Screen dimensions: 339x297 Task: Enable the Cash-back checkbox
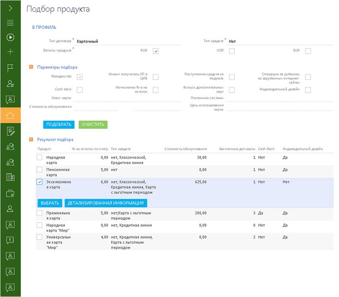pos(79,90)
